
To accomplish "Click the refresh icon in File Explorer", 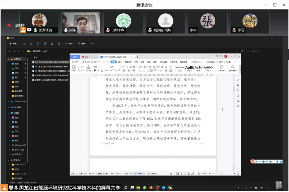I will coord(242,51).
